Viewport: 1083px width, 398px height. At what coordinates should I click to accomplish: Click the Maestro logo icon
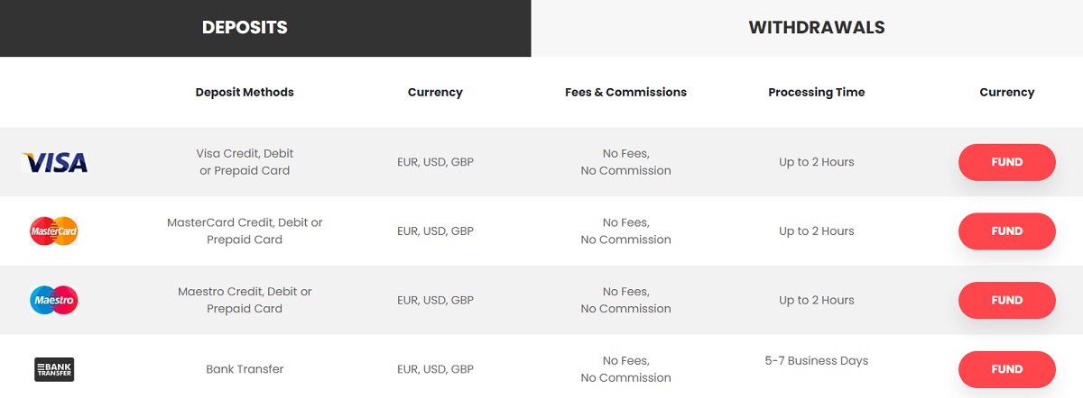[x=54, y=300]
